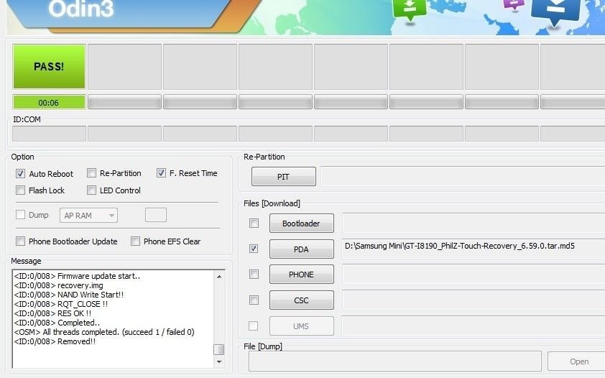The width and height of the screenshot is (605, 378).
Task: Uncheck the checkbox beside the PDA button
Action: click(254, 249)
